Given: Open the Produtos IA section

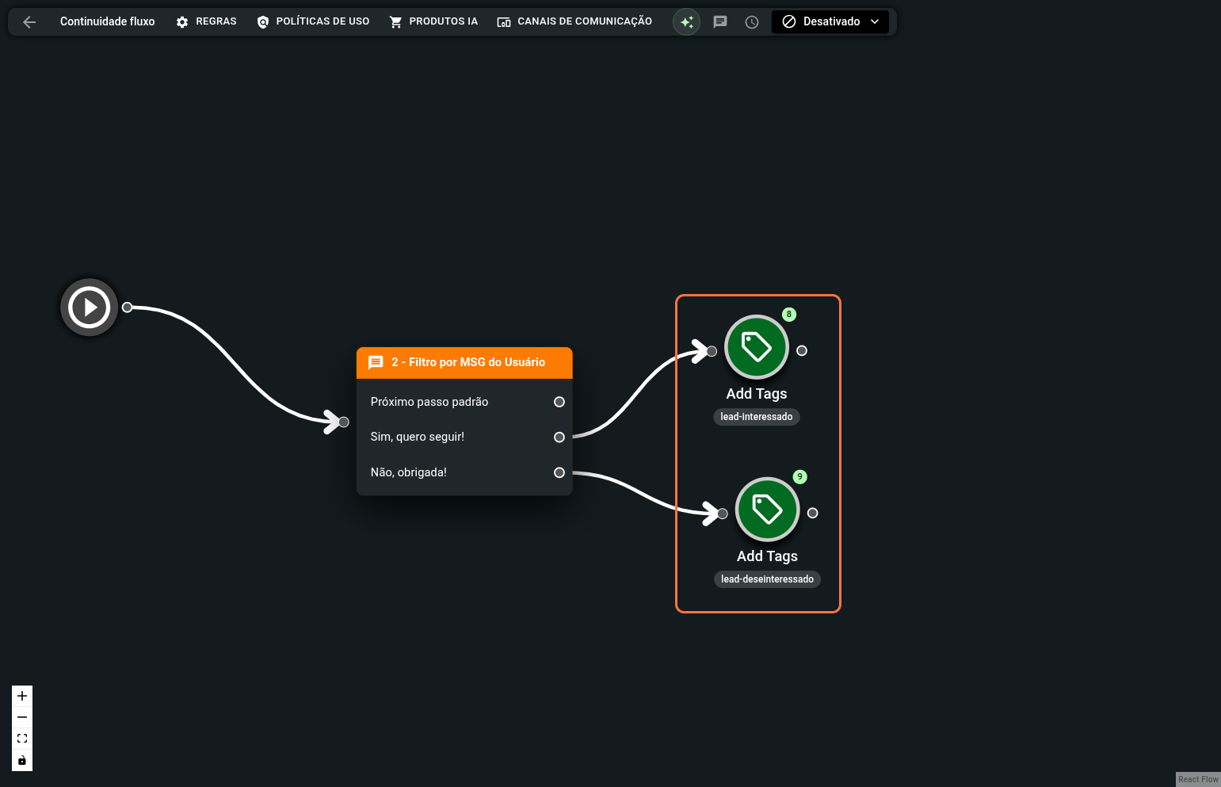Looking at the screenshot, I should point(434,22).
